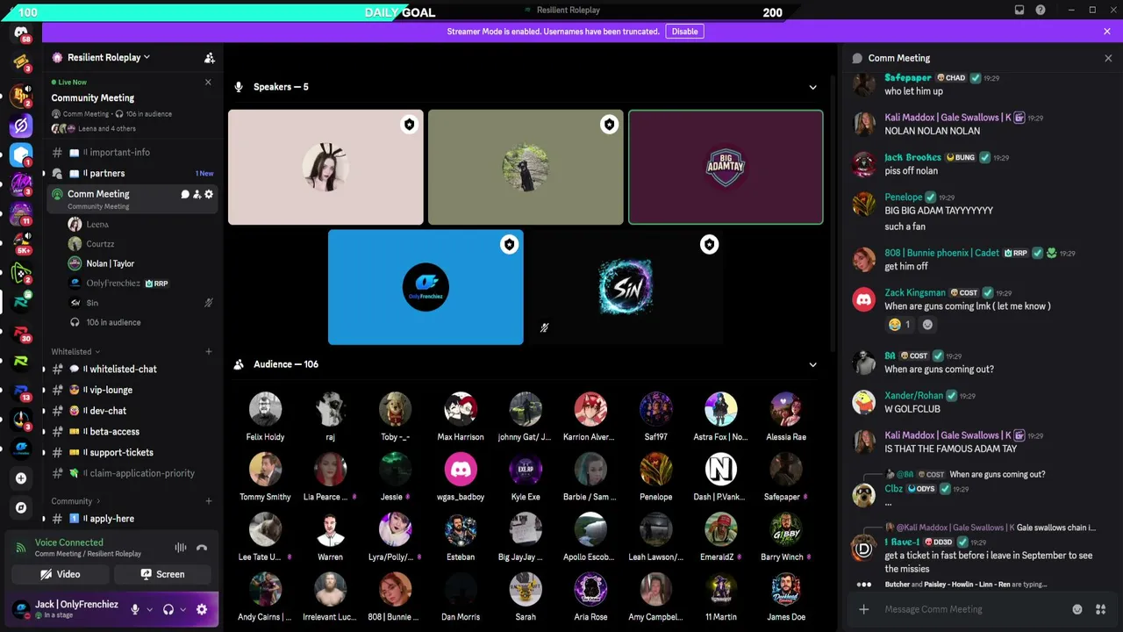Open microphone input options dropdown arrow
Image resolution: width=1123 pixels, height=632 pixels.
[149, 609]
